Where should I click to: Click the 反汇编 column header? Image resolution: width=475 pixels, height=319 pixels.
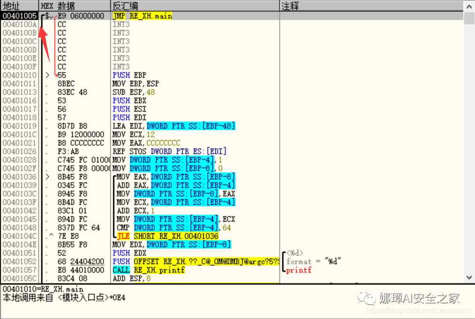coord(195,6)
